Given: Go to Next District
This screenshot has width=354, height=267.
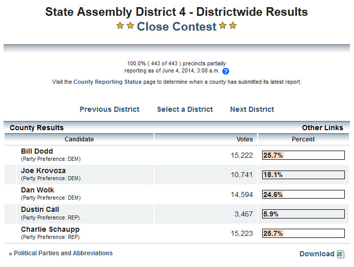Looking at the screenshot, I should (252, 109).
